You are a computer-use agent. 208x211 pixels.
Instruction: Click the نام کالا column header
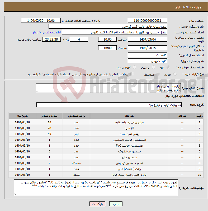click(x=129, y=116)
